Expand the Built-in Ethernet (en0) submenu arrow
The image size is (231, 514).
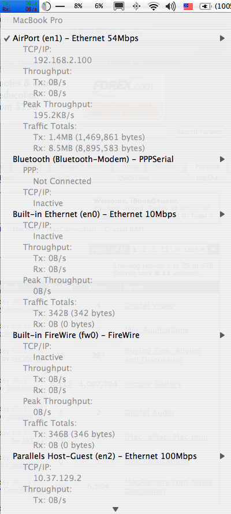tap(222, 214)
